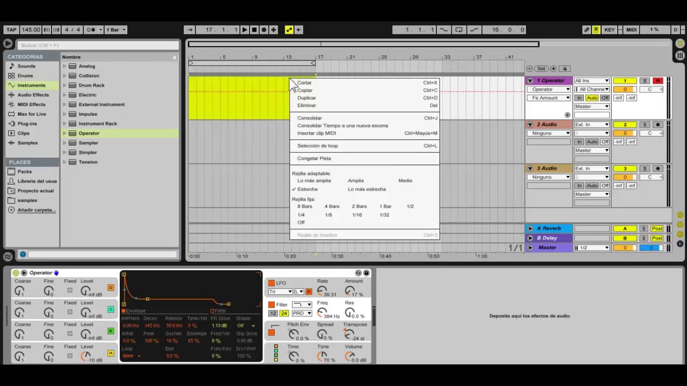The width and height of the screenshot is (687, 386).
Task: Toggle oscillator A on in Operator
Action: [x=111, y=353]
